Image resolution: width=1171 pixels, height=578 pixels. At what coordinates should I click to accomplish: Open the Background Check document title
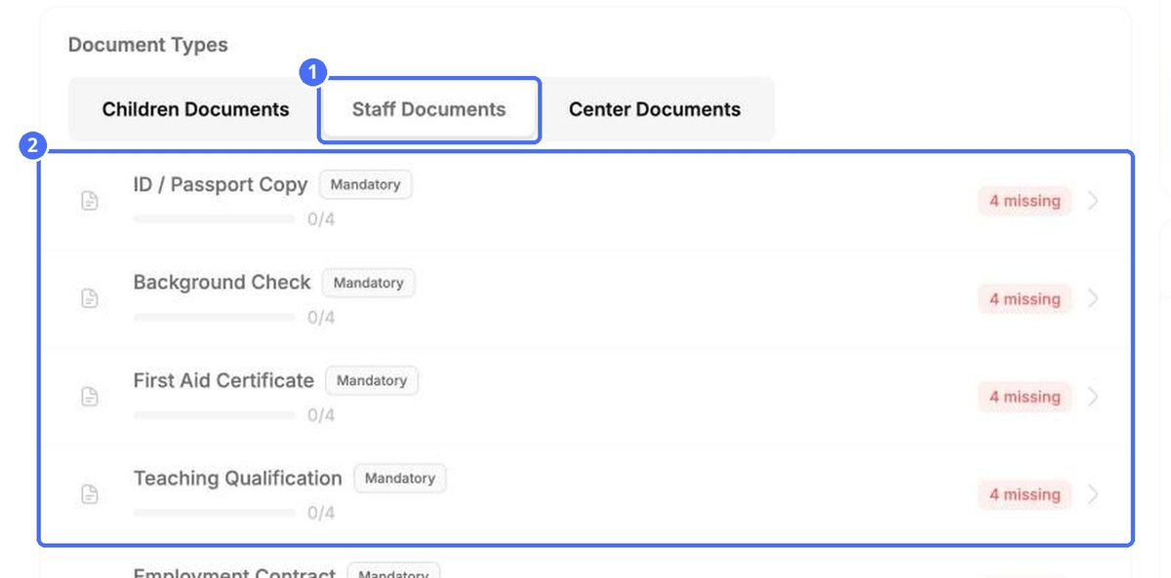222,282
